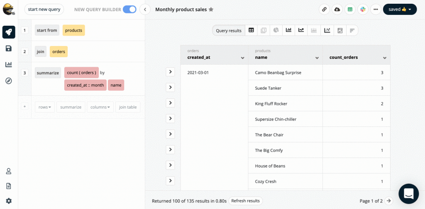Star the Monthly product sales query
Image resolution: width=425 pixels, height=209 pixels.
pos(211,10)
